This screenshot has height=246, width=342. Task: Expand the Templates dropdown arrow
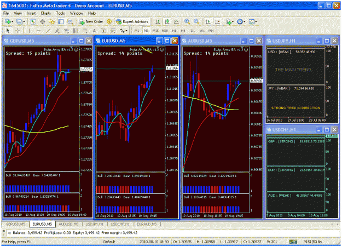256,21
